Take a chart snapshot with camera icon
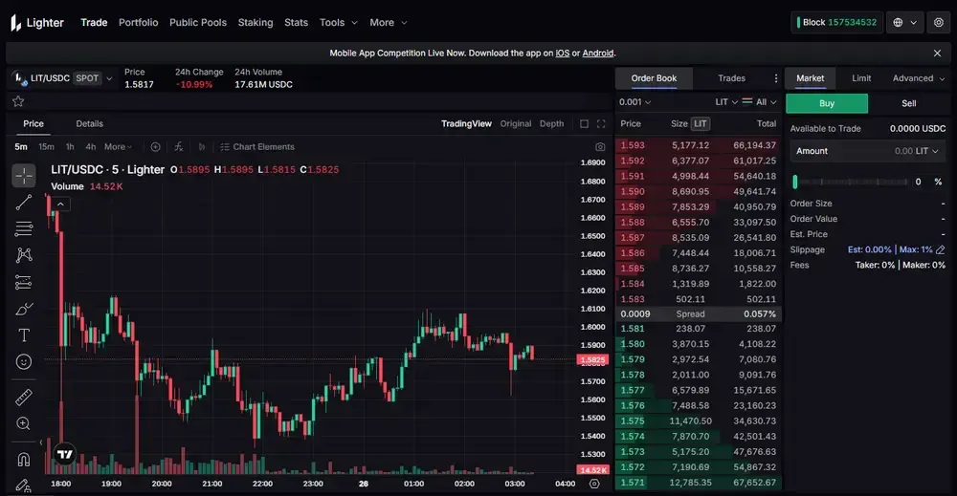The image size is (957, 496). [600, 147]
